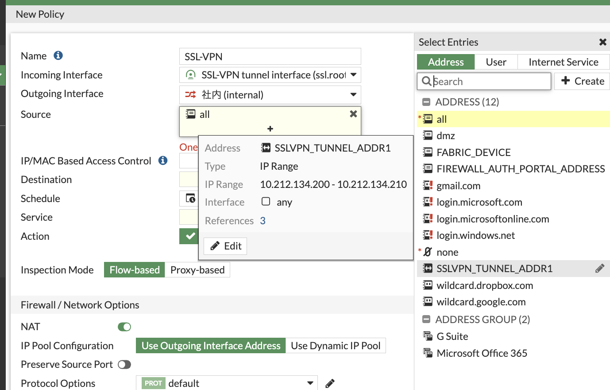
Task: Click the Name input field
Action: 270,56
